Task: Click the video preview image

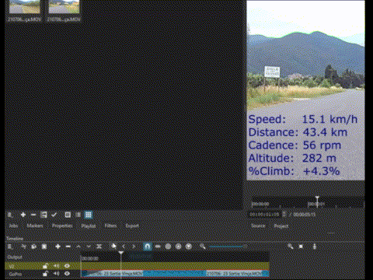Action: point(305,90)
